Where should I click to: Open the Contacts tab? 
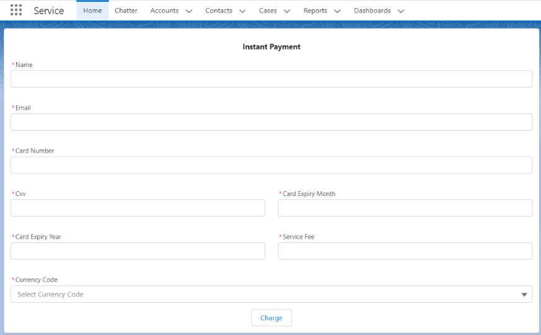(x=219, y=11)
